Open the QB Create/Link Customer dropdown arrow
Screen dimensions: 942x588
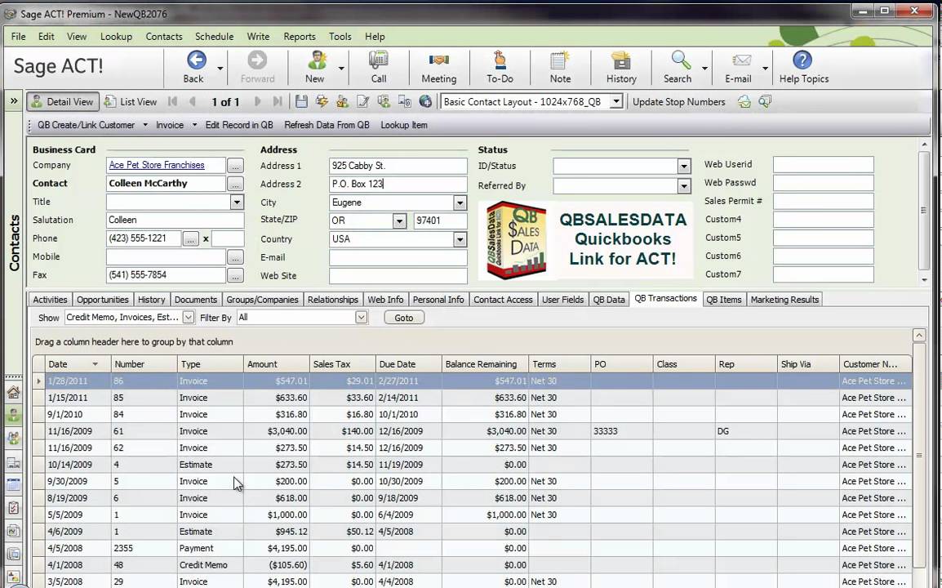[144, 125]
